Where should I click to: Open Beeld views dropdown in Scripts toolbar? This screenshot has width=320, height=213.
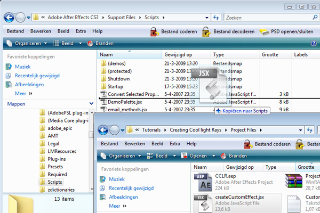click(x=80, y=44)
